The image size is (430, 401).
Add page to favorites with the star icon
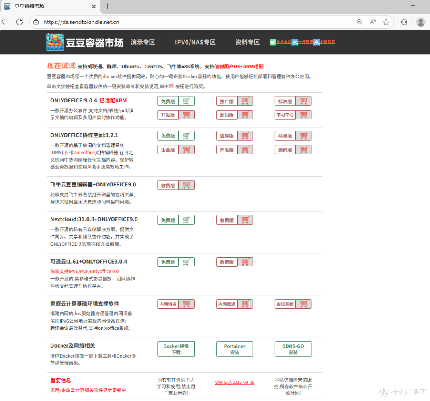386,22
